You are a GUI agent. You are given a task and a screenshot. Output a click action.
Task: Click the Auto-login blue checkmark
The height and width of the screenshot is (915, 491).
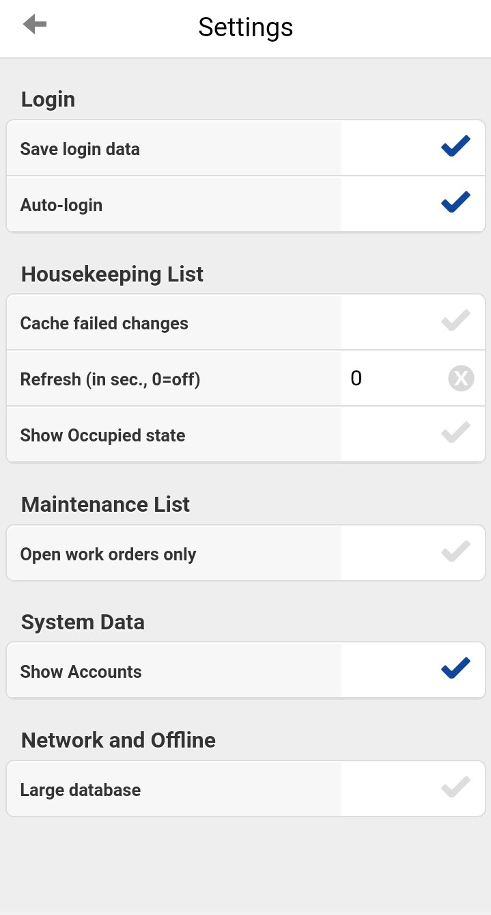455,203
